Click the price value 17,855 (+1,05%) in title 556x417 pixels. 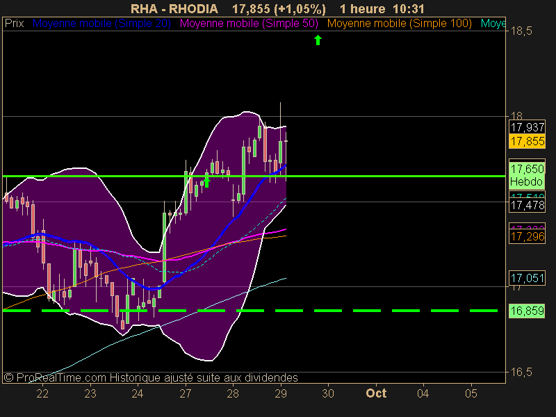(279, 9)
